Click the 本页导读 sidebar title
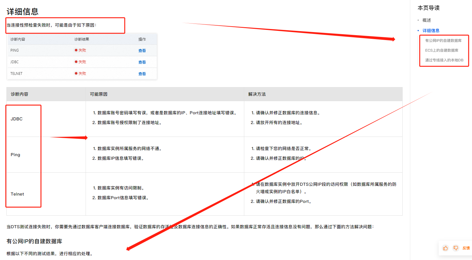Viewport: 472px width, 260px height. pos(428,8)
